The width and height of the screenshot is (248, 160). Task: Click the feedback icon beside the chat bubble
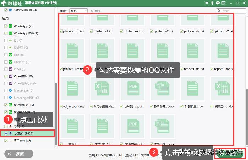pyautogui.click(x=224, y=3)
